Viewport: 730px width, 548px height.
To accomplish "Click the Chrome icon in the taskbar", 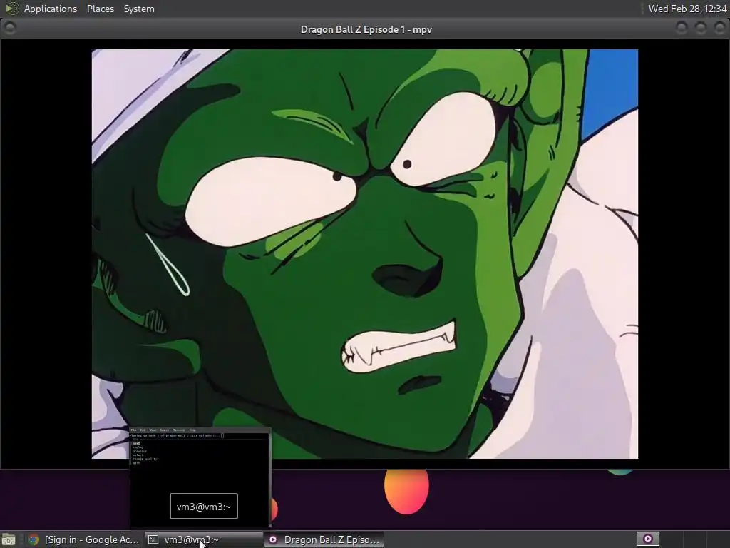I will [x=34, y=539].
